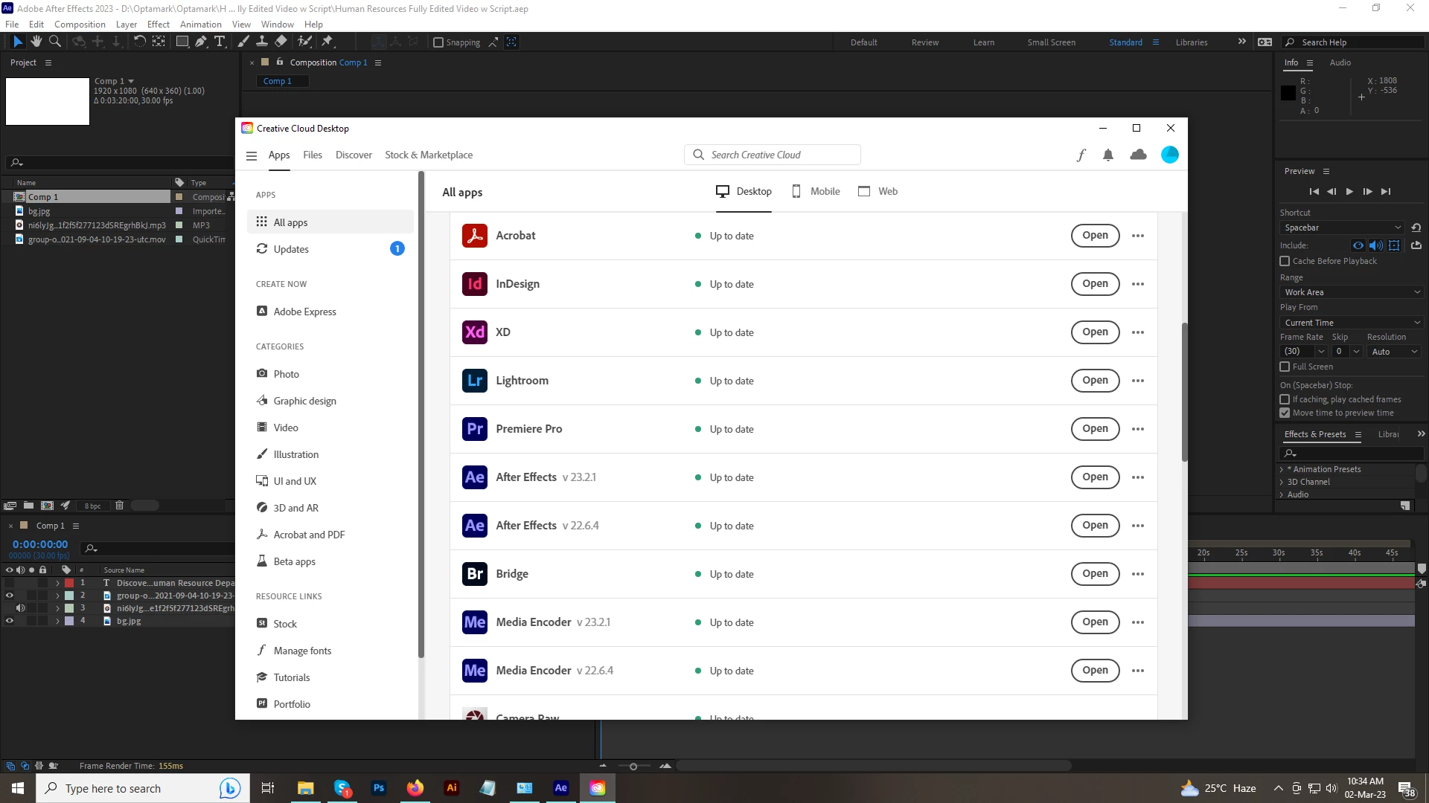This screenshot has width=1429, height=803.
Task: Expand the Animation Presets folder
Action: (1282, 469)
